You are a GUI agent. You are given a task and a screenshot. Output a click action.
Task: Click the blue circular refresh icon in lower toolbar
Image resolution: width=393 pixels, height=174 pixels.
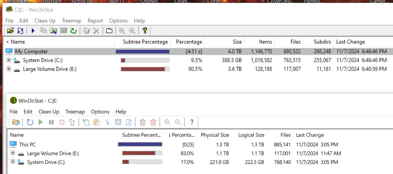30,122
